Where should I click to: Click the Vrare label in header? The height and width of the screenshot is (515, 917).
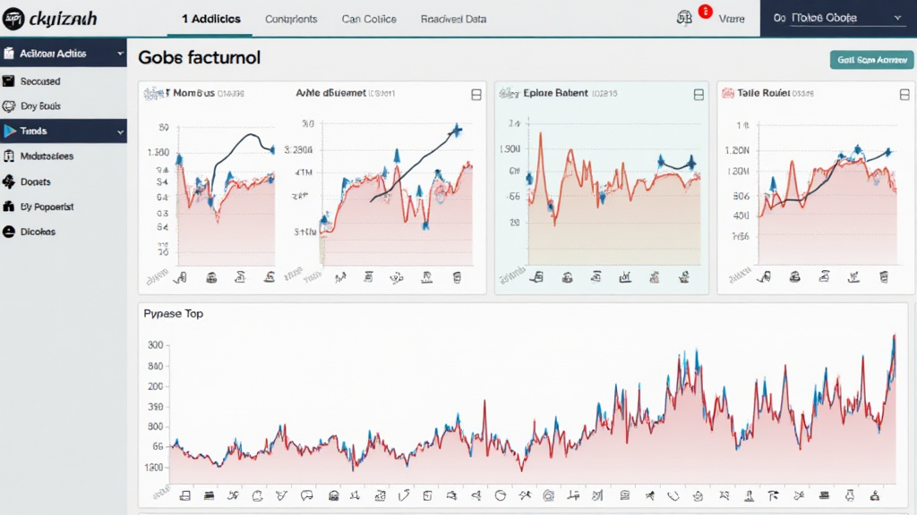click(x=732, y=18)
